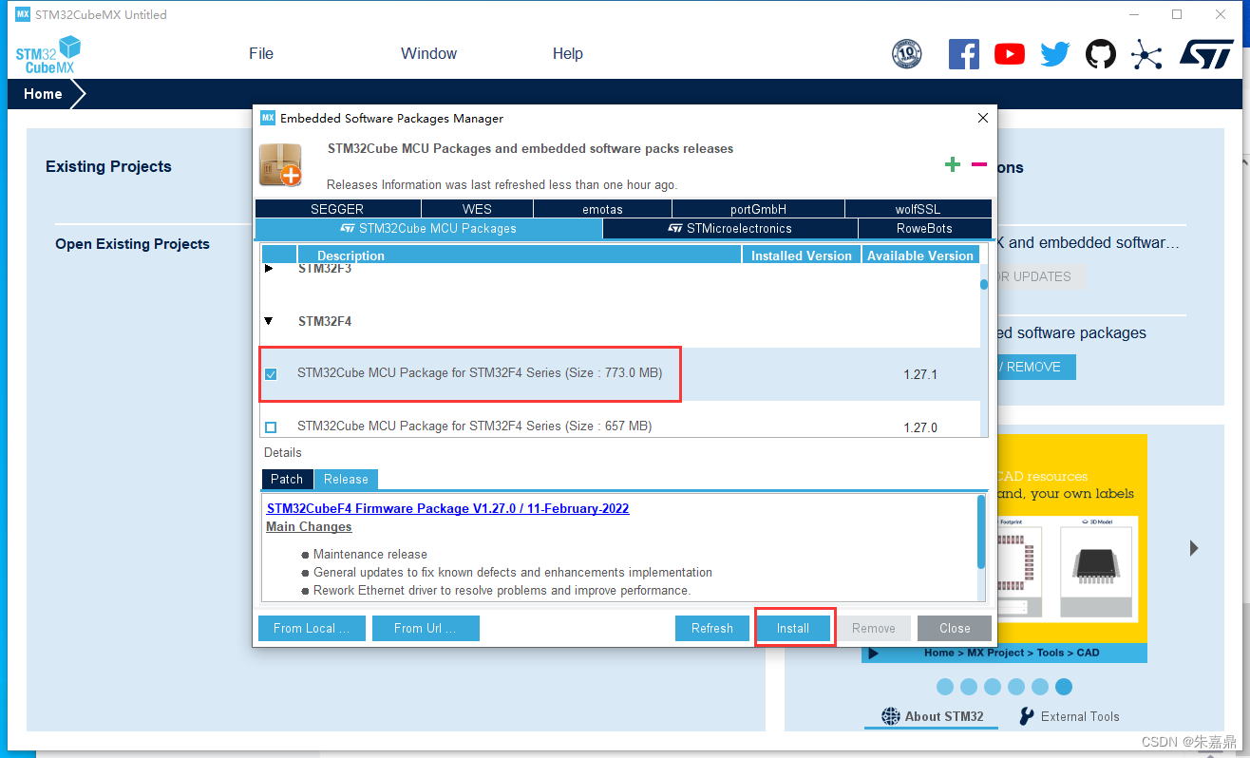Select the Home breadcrumb
Viewport: 1250px width, 758px height.
(x=43, y=94)
